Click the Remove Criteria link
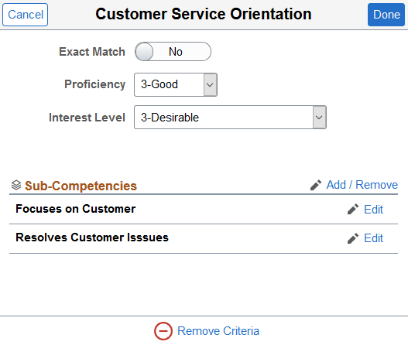Image resolution: width=408 pixels, height=345 pixels. point(218,331)
